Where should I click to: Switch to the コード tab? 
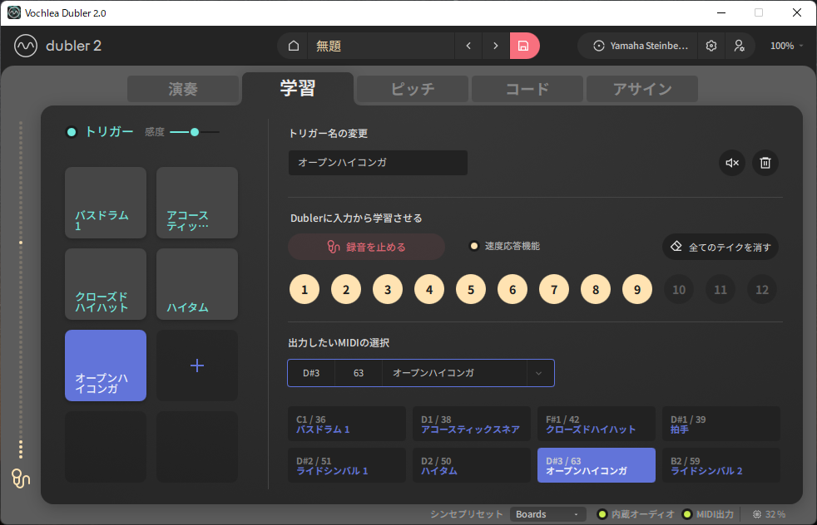point(527,89)
